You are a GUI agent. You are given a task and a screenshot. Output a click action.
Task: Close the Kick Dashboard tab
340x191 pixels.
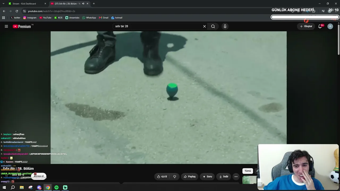pos(45,4)
